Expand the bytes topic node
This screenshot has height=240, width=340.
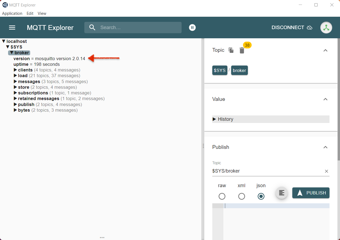(x=15, y=110)
